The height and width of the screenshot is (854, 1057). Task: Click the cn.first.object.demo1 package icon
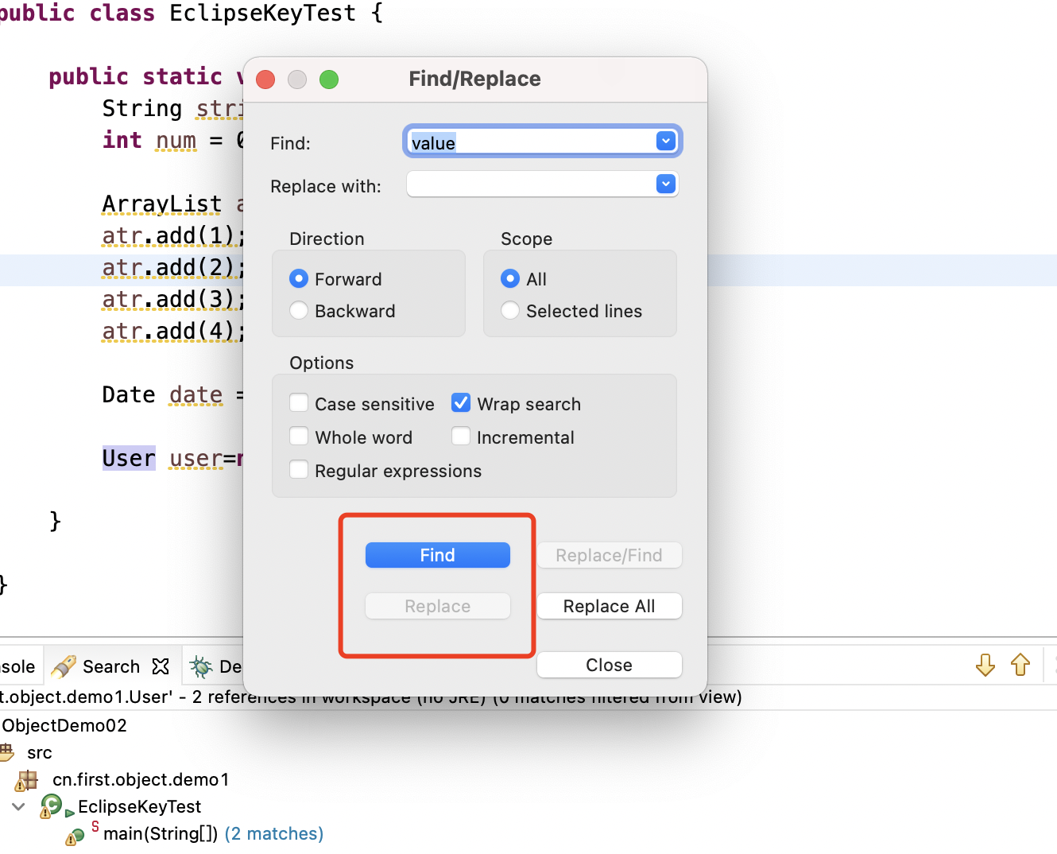[27, 780]
